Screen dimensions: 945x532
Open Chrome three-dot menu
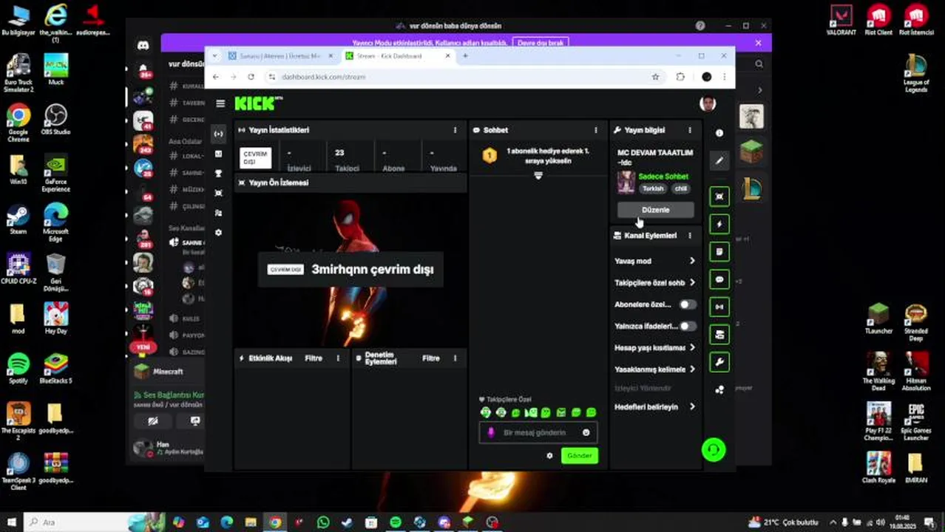point(724,77)
